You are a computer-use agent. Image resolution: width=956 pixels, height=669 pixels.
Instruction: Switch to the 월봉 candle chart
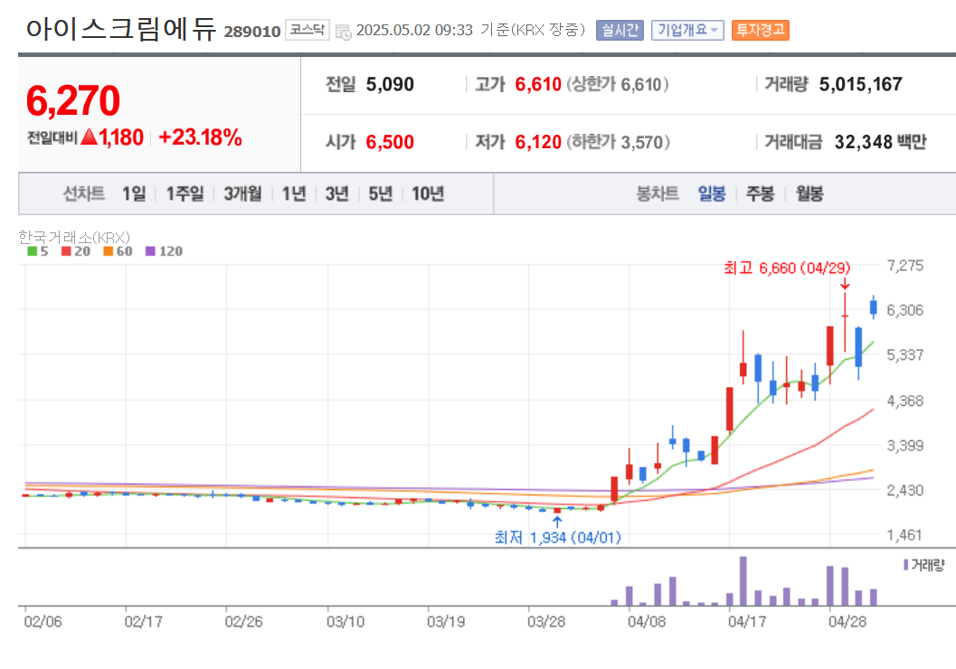[x=809, y=193]
